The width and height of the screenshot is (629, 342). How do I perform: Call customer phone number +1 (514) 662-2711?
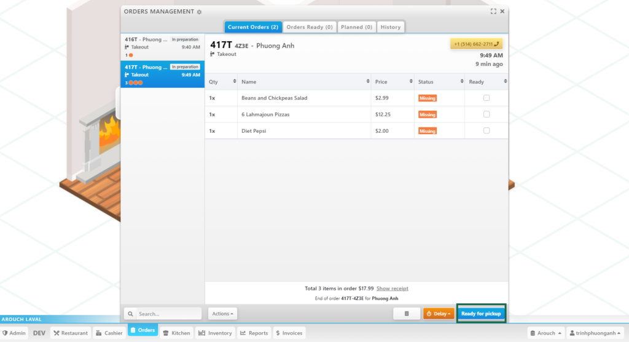[476, 44]
